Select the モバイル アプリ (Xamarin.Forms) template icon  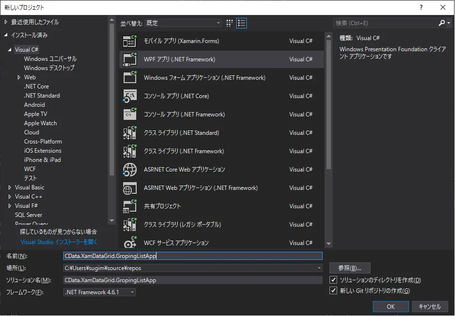(x=129, y=41)
